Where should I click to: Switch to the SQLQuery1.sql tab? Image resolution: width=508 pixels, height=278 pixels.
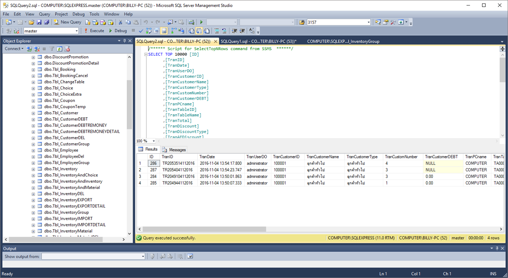pos(258,41)
